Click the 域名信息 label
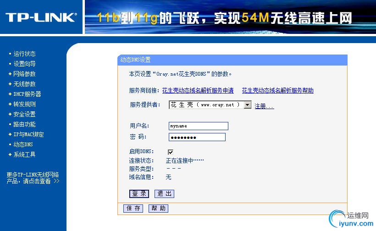The width and height of the screenshot is (376, 231). [x=141, y=177]
